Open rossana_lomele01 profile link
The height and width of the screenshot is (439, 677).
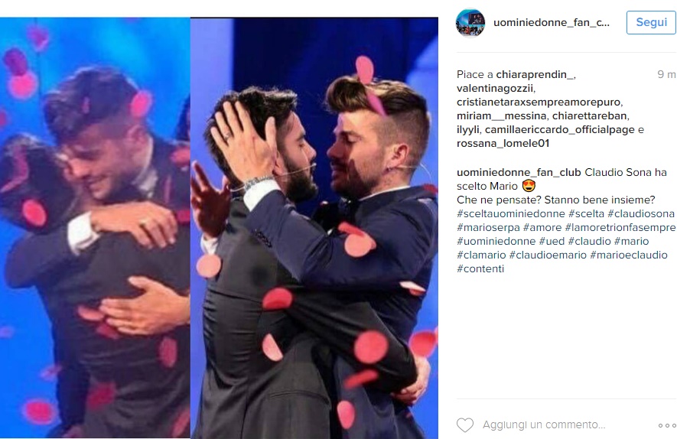point(503,144)
